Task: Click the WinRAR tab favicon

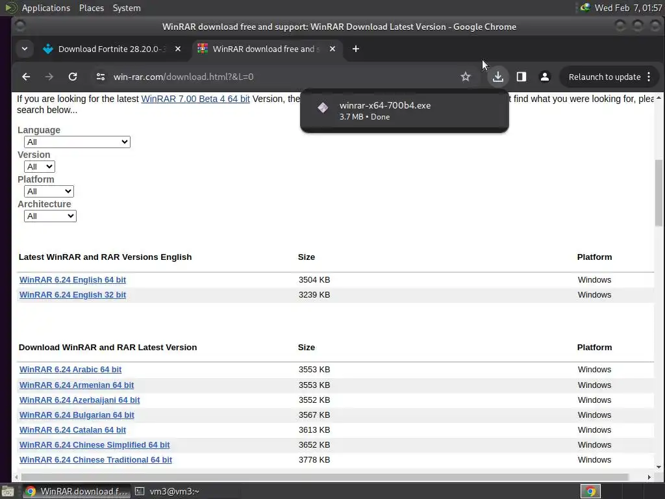Action: point(203,49)
